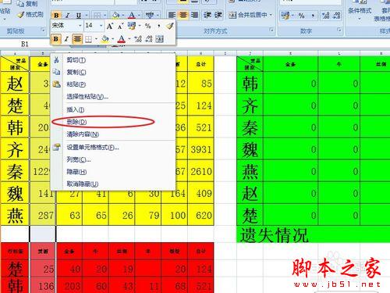Click ribbon Accounting Number Format icon
The image size is (390, 293).
coord(285,16)
